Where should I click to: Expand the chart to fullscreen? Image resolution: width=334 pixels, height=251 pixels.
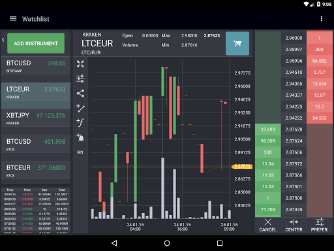(x=80, y=64)
